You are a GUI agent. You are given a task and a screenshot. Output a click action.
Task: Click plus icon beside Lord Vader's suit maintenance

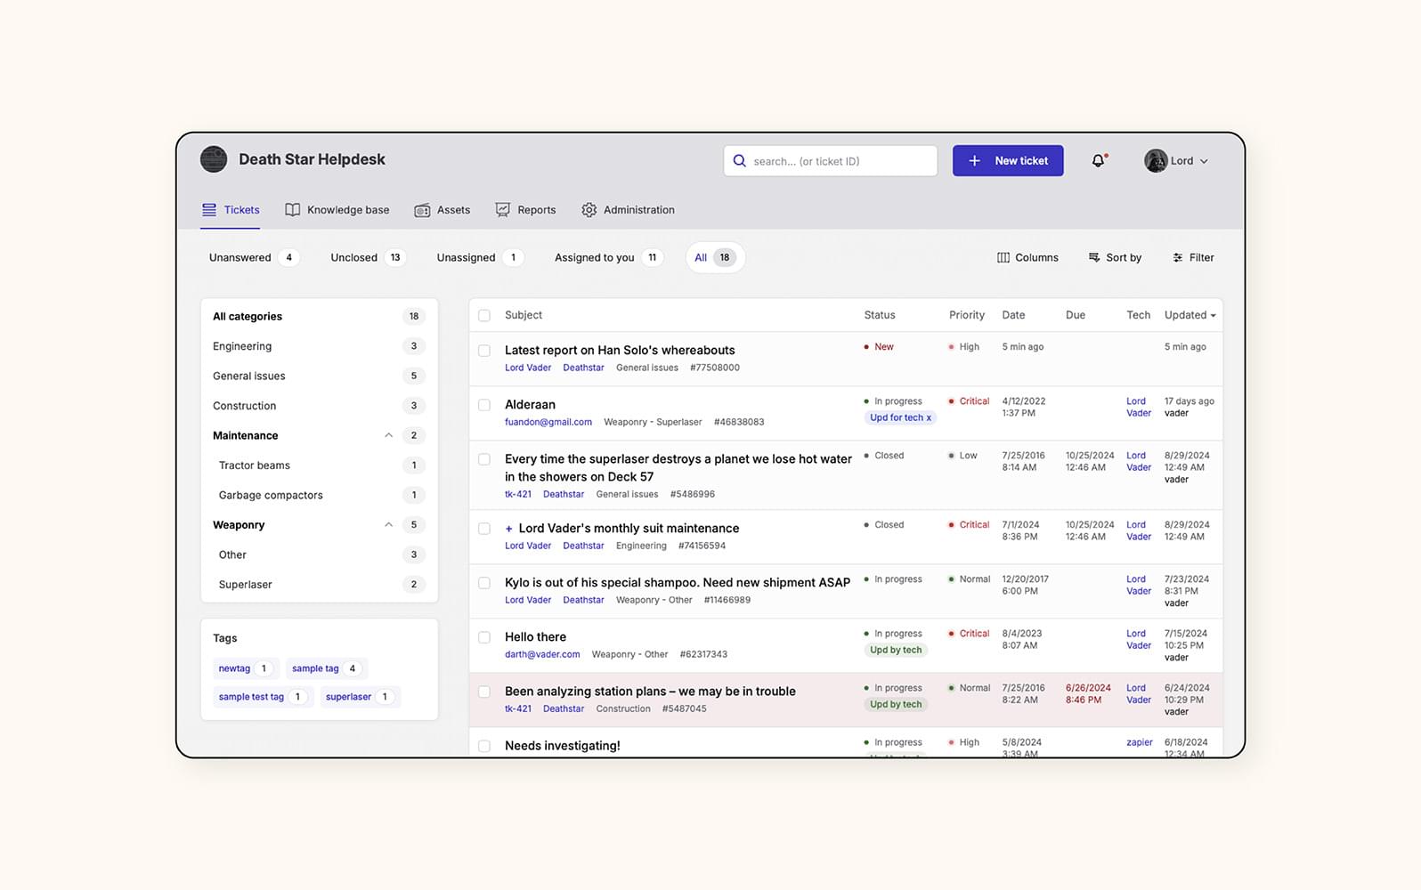click(x=508, y=529)
